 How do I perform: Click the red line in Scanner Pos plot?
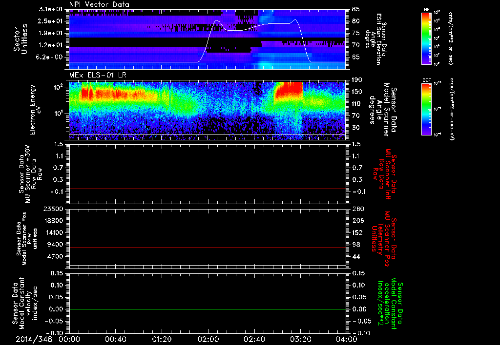(208, 248)
